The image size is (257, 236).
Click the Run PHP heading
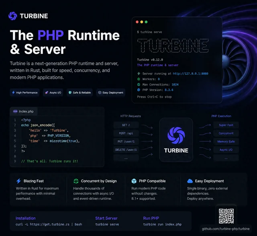click(151, 218)
